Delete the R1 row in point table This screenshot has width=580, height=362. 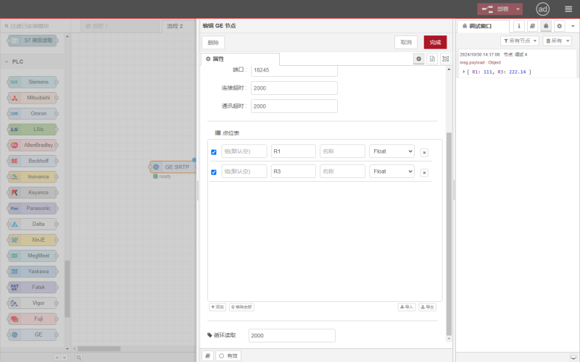tap(424, 152)
